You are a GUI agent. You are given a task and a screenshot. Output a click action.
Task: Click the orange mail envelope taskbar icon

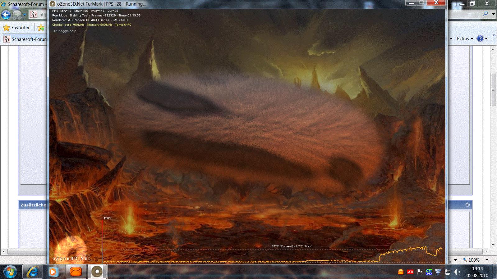click(76, 272)
